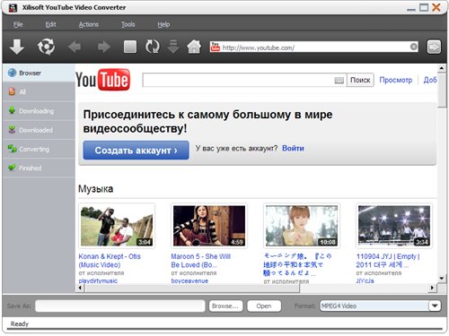Select the Finished sidebar item
The image size is (449, 336).
(39, 168)
